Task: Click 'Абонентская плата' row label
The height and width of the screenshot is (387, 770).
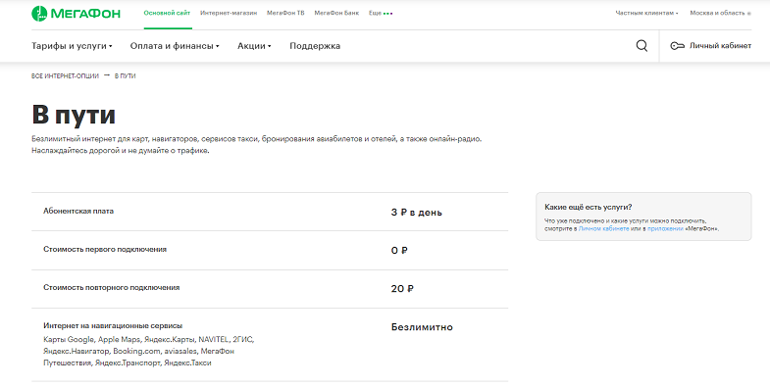Action: [x=78, y=211]
